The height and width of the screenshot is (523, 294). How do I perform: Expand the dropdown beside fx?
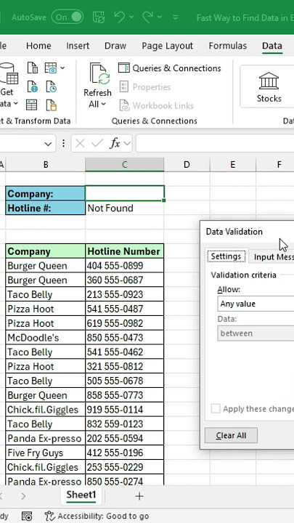click(x=126, y=144)
